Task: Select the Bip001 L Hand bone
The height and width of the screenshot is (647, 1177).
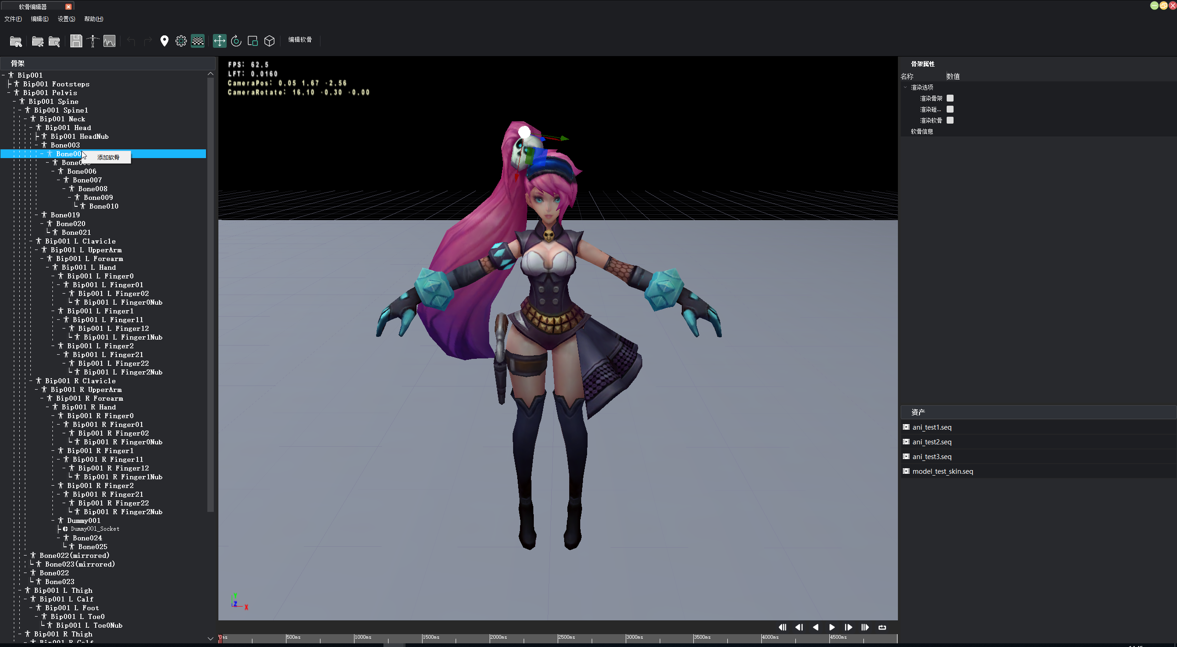Action: pos(88,267)
